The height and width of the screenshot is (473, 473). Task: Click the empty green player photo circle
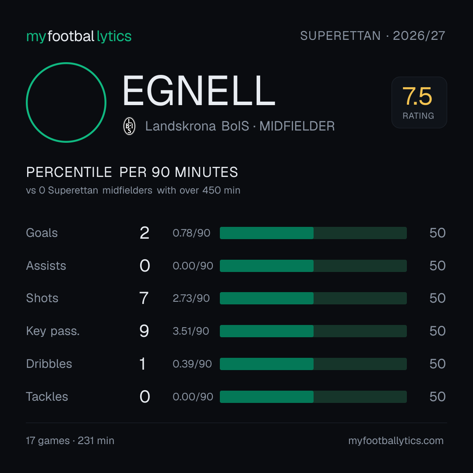(66, 102)
